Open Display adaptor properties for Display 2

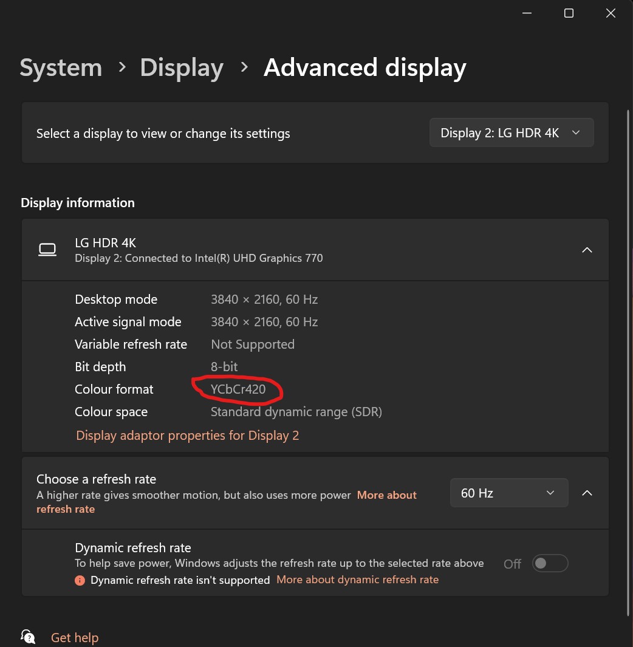(x=187, y=436)
